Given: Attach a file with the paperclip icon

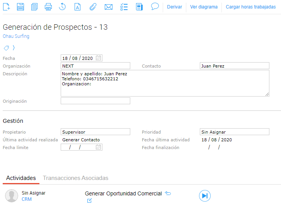Looking at the screenshot, I should (93, 7).
